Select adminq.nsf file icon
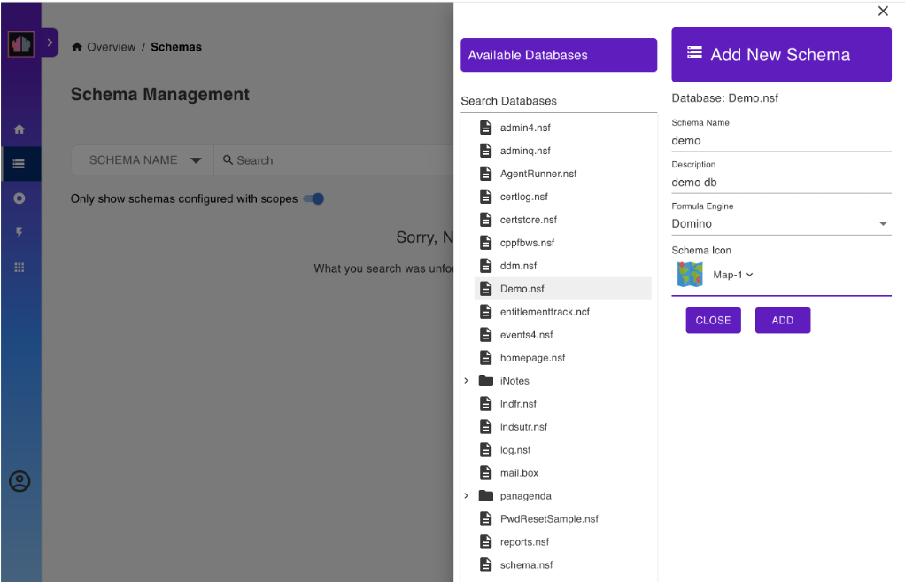The image size is (905, 583). point(486,151)
